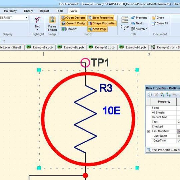Click the bottom-right cyan selection handle
Viewport: 180px width, 180px height.
coord(137,168)
